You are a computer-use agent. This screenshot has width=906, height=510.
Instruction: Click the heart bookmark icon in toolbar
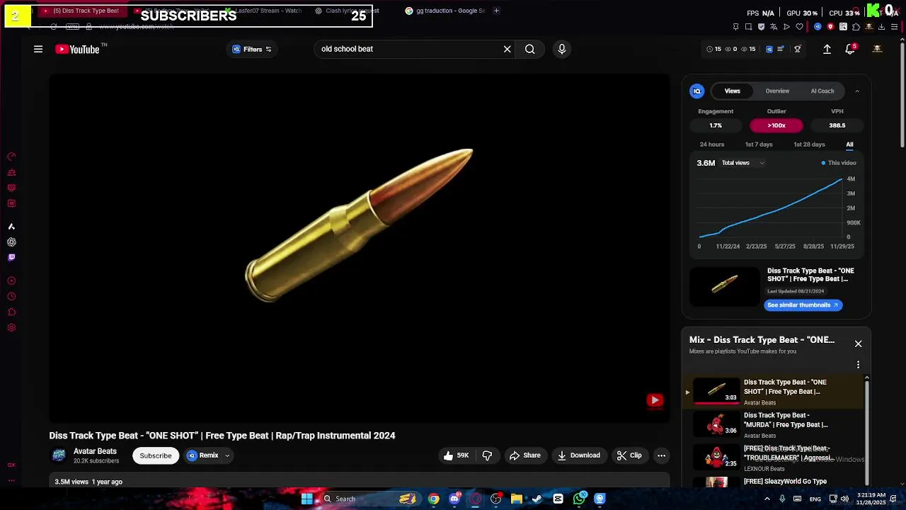point(800,27)
